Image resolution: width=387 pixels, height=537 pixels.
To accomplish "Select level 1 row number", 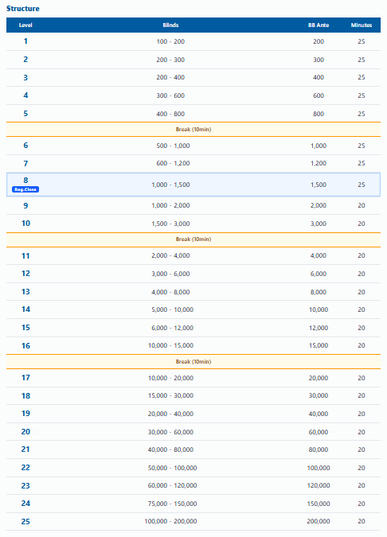I will tap(25, 41).
